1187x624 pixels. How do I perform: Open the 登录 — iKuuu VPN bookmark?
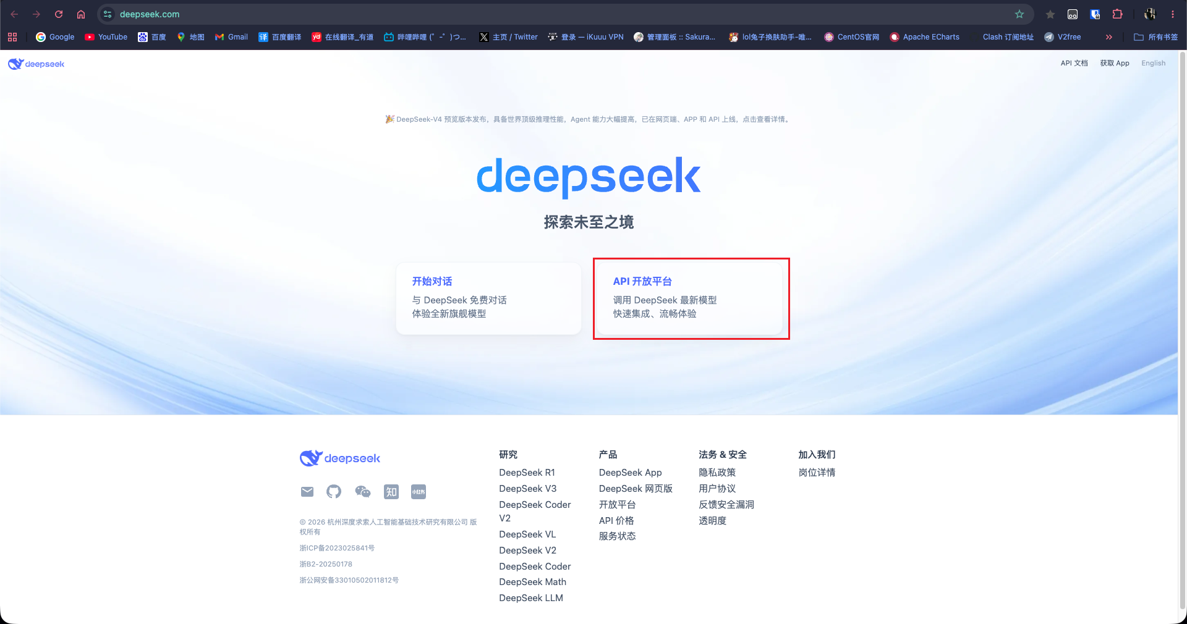pos(586,37)
